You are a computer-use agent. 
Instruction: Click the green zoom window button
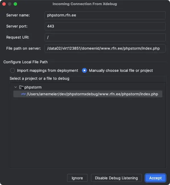tap(15, 4)
